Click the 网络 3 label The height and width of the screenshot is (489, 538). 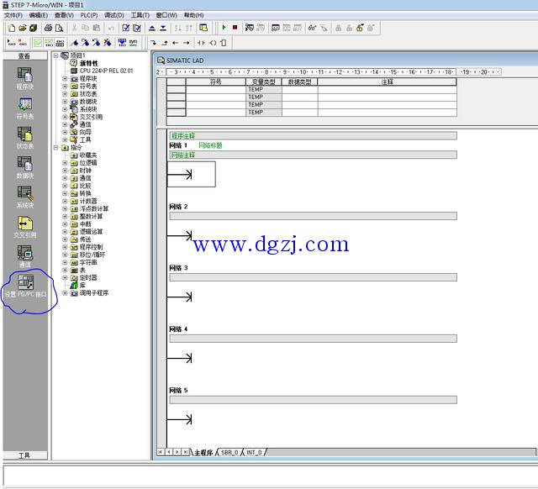(178, 268)
